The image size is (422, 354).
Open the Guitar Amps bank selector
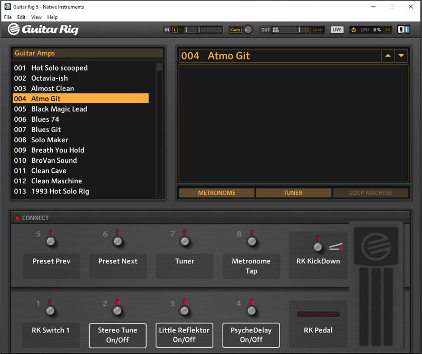88,53
